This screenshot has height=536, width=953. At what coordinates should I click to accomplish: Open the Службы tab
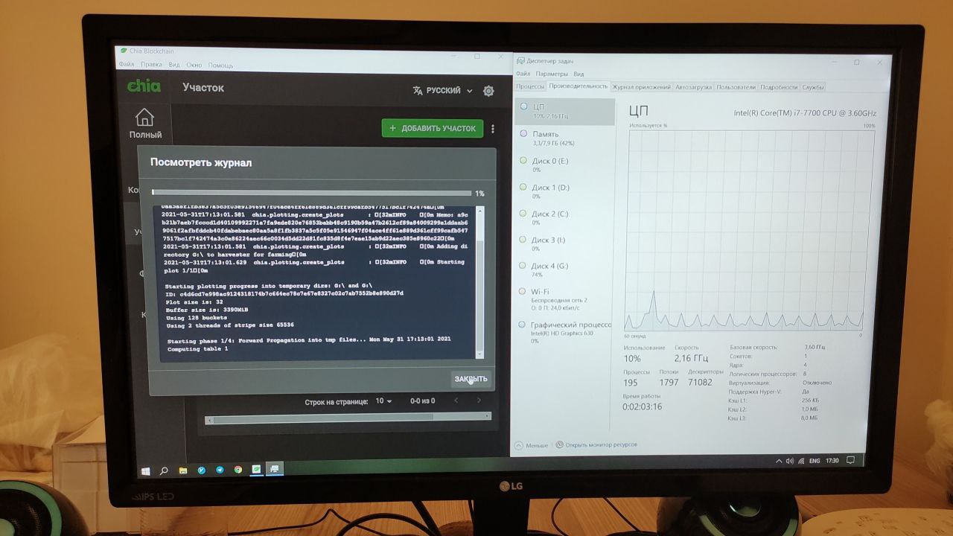pos(813,87)
